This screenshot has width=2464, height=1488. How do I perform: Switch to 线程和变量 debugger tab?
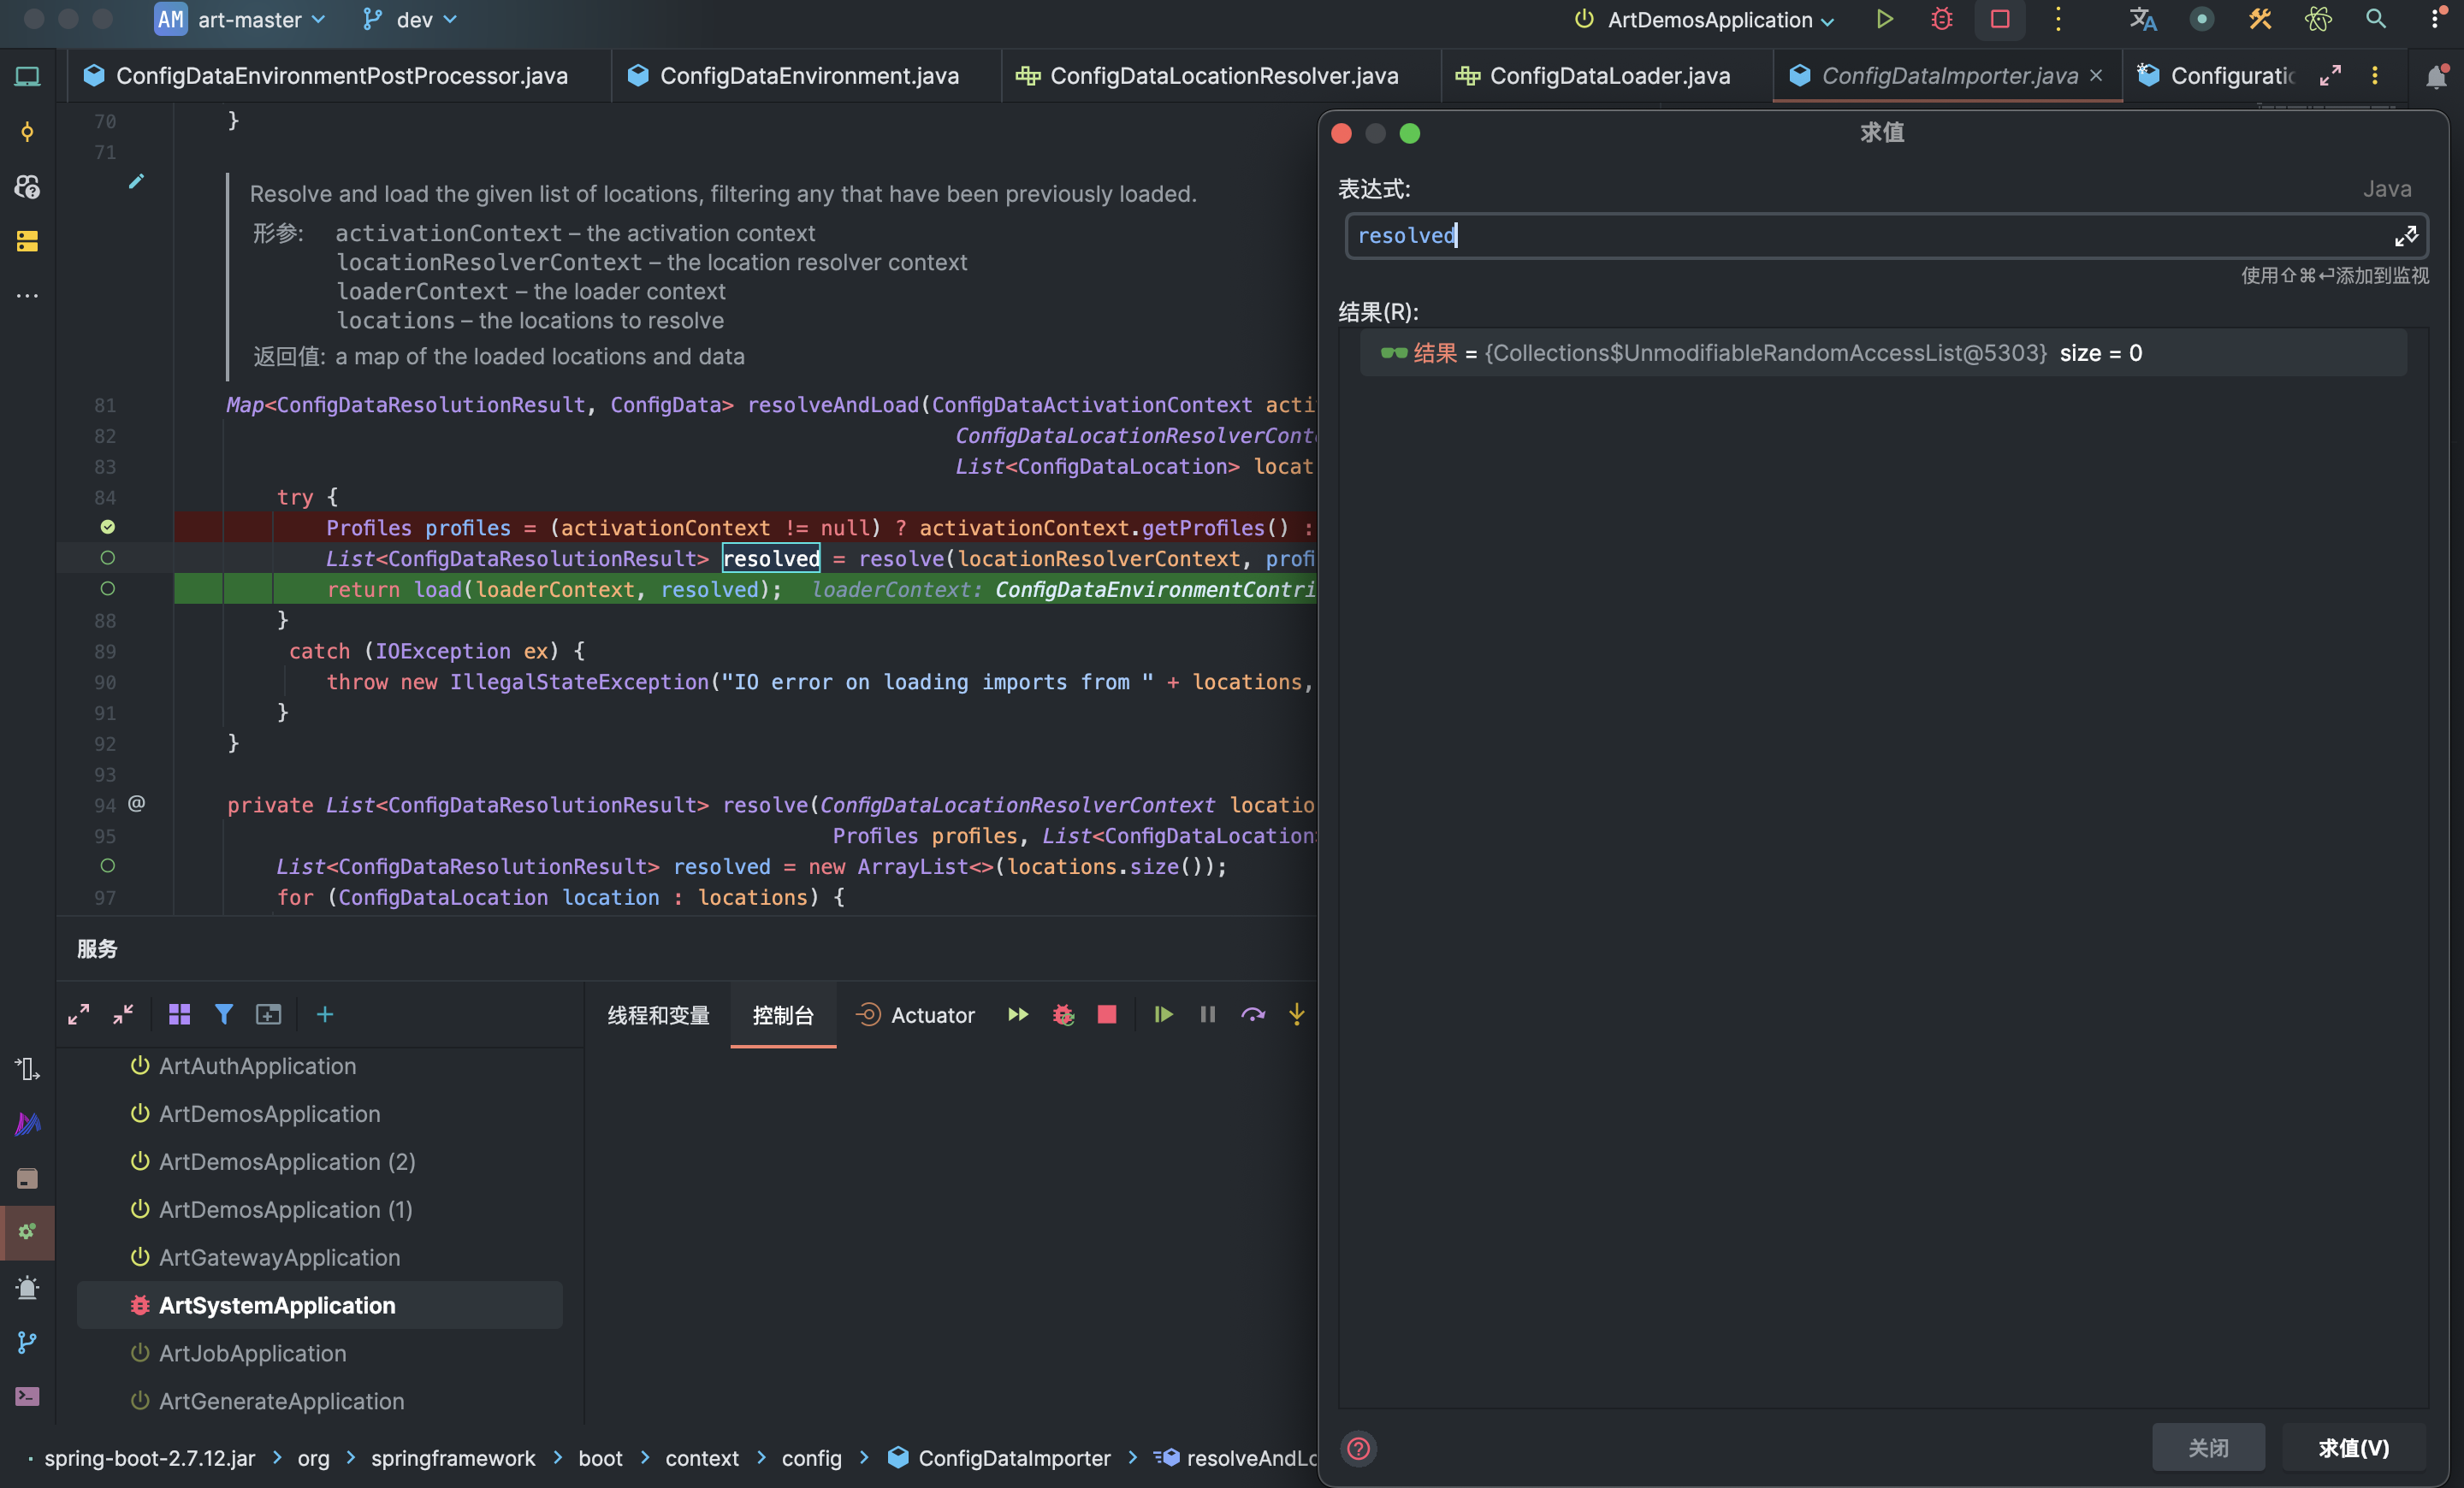tap(658, 1015)
